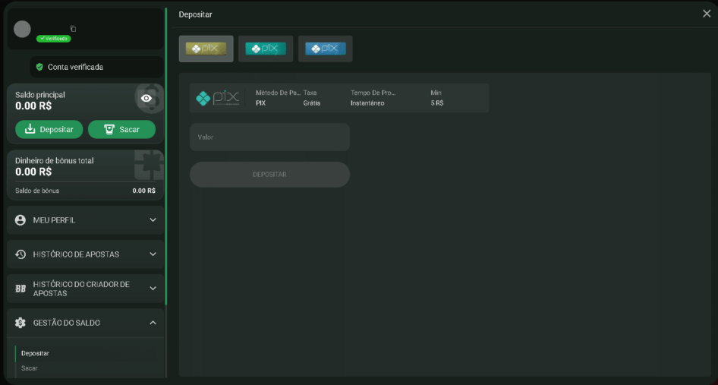Viewport: 718px width, 385px height.
Task: Expand the MEU PERFIL section
Action: (153, 220)
